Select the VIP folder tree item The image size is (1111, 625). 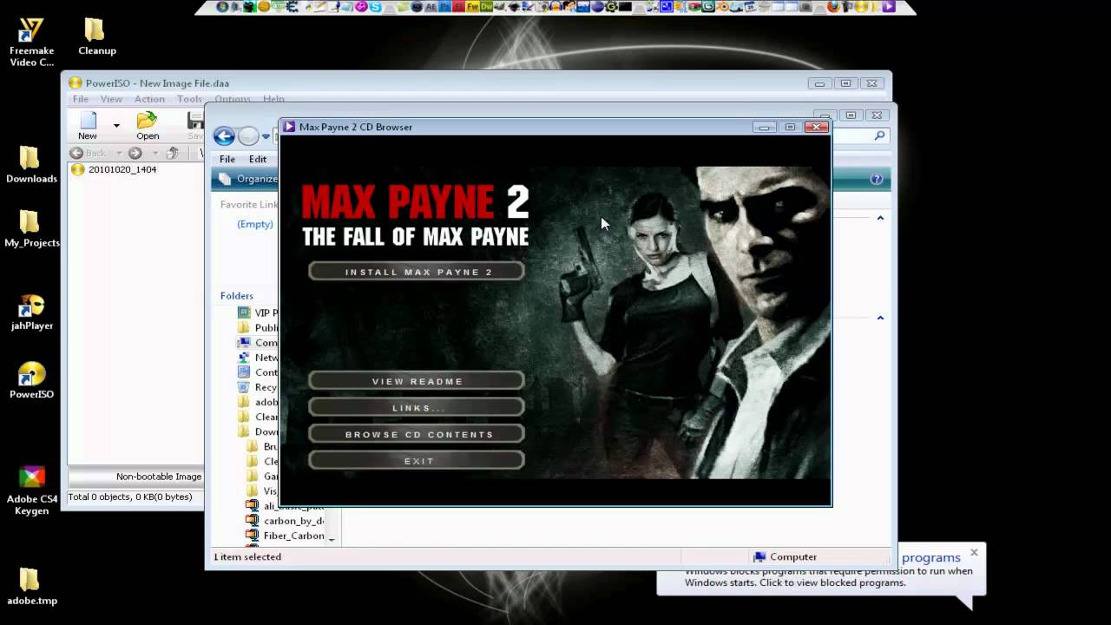(258, 312)
